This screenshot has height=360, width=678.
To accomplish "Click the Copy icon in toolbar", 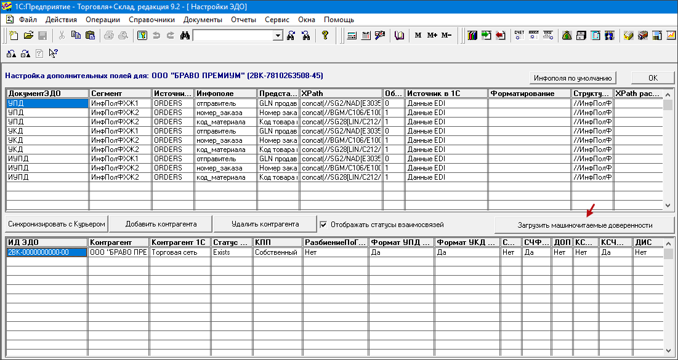I will (x=76, y=36).
